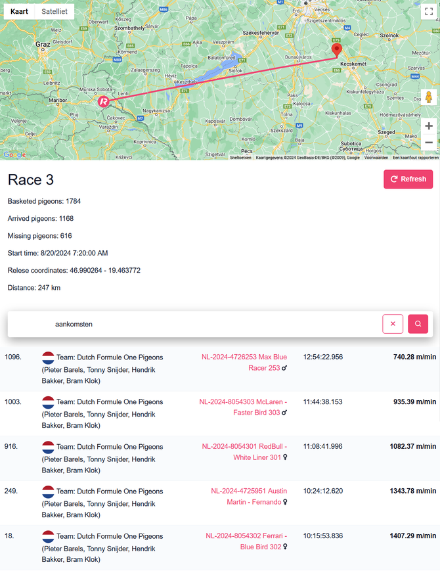The height and width of the screenshot is (571, 440).
Task: Click the Race 3 heading
Action: tap(31, 179)
